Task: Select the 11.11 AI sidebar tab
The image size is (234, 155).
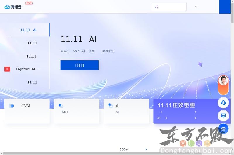Action: click(28, 30)
